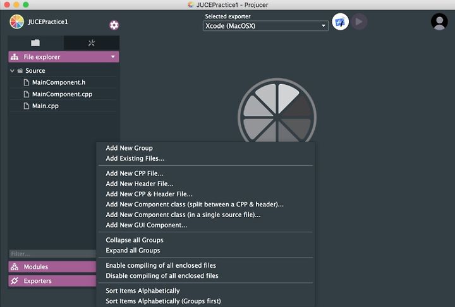Click file icon beside Main.cpp
455x307 pixels.
[x=27, y=106]
